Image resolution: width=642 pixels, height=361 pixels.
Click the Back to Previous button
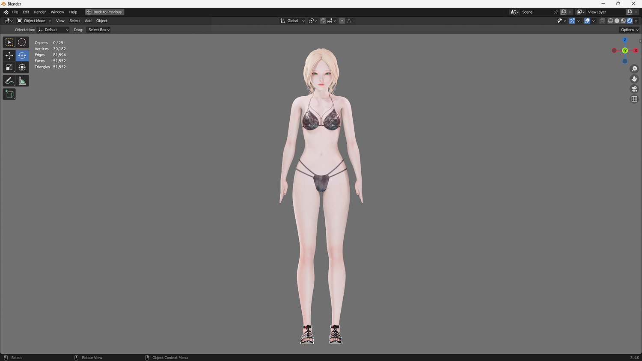(105, 12)
